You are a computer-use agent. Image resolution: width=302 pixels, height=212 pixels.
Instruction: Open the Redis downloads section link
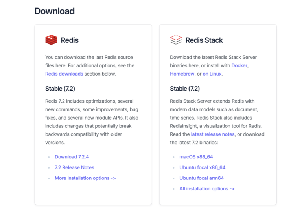click(64, 74)
